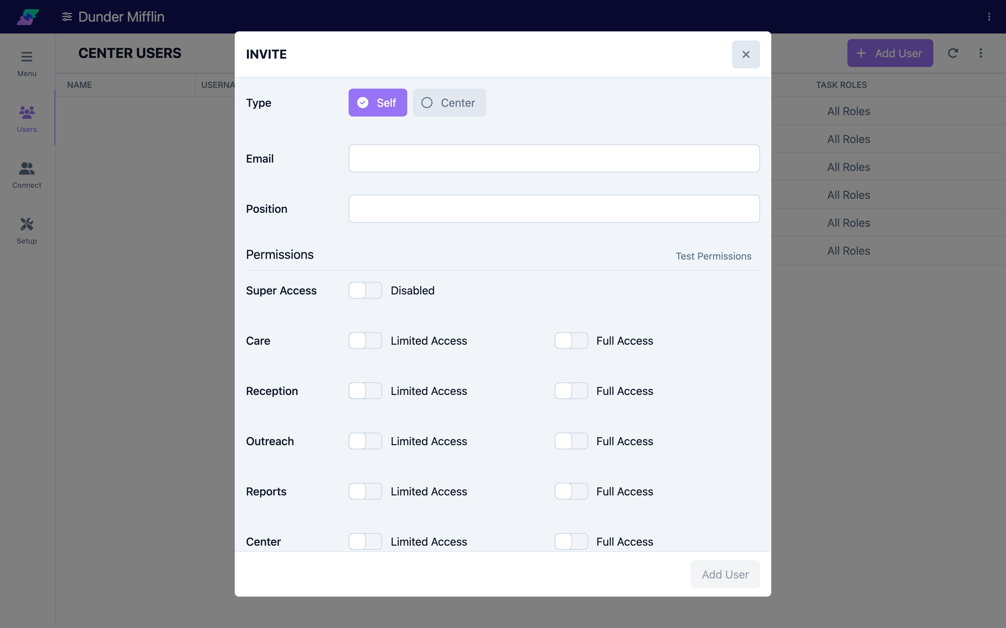Enable Outreach Limited Access toggle
1006x628 pixels.
(x=365, y=441)
